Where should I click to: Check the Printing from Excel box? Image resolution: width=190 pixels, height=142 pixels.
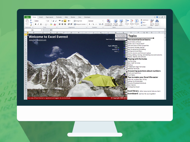[x=126, y=87]
